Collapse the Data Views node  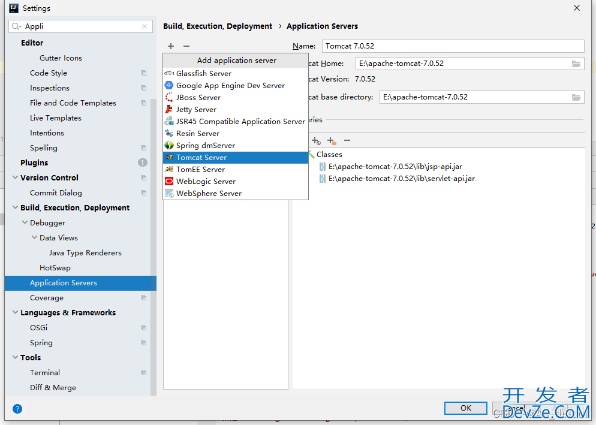(x=34, y=237)
